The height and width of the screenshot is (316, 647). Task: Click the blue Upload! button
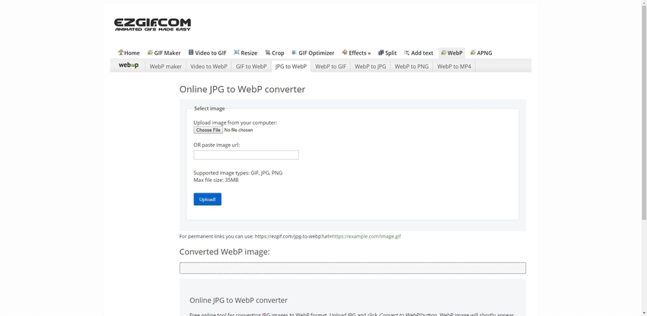point(207,199)
